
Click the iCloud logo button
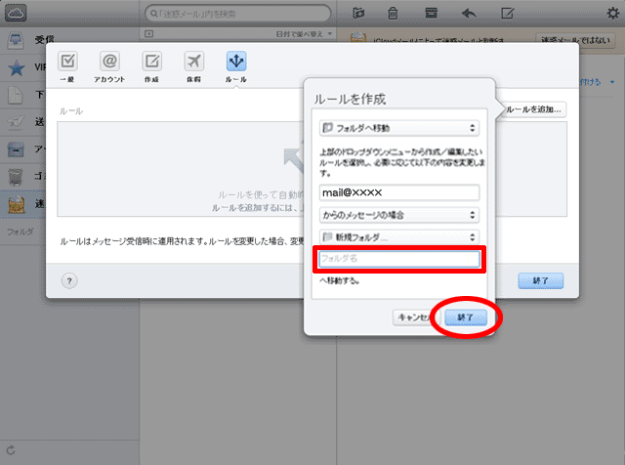pyautogui.click(x=16, y=13)
